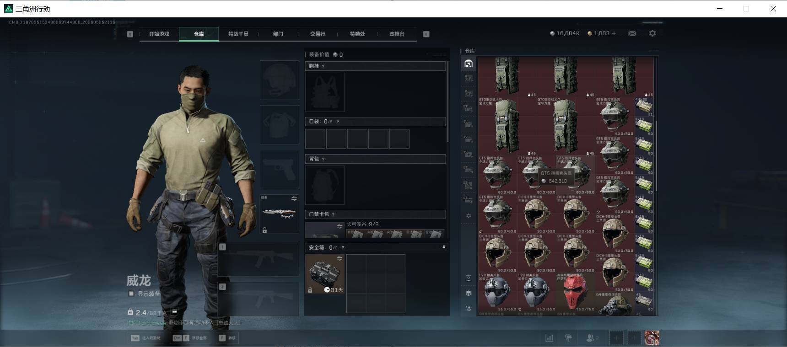787x347 pixels.
Task: Click the warehouse stack layers icon
Action: click(x=469, y=293)
